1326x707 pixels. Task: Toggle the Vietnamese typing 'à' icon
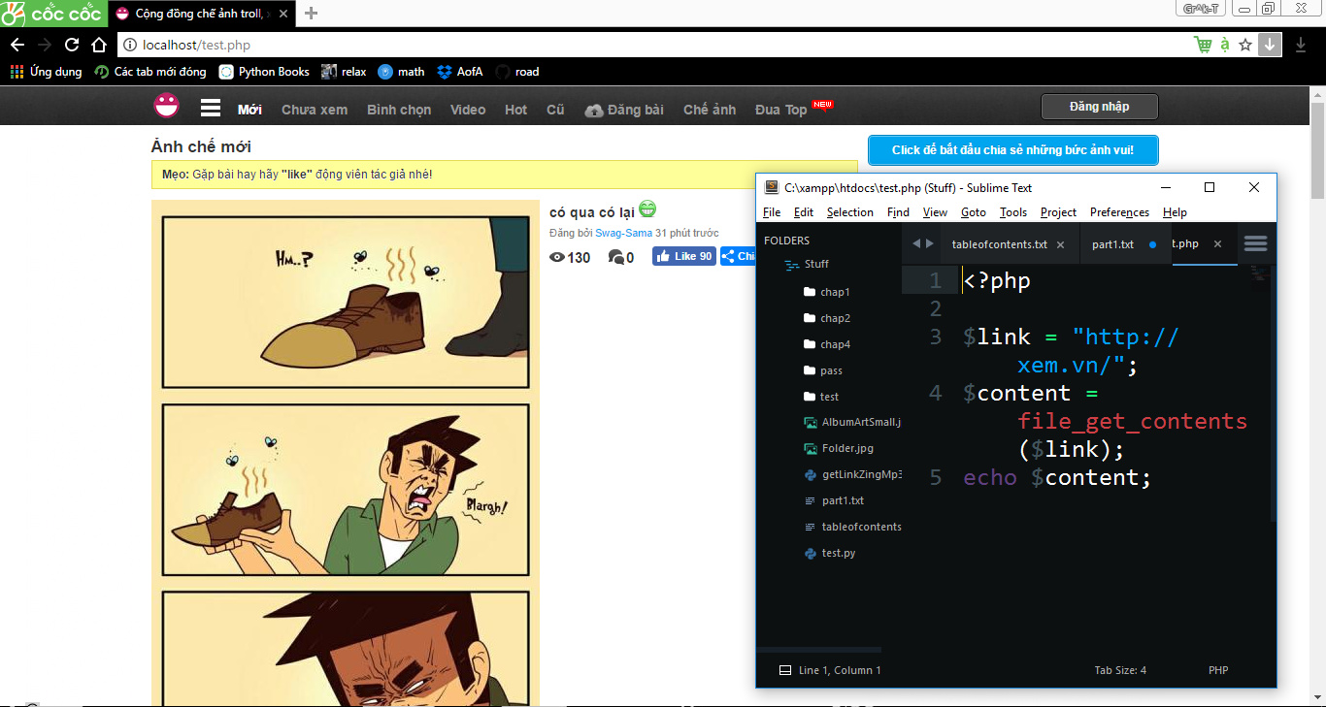(1225, 45)
